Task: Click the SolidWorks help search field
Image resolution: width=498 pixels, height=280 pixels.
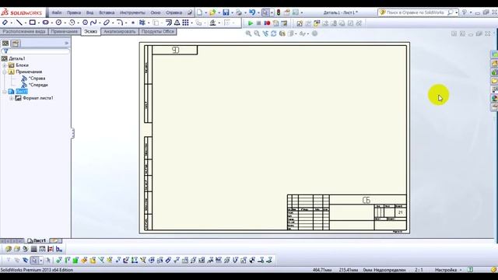Action: (416, 12)
